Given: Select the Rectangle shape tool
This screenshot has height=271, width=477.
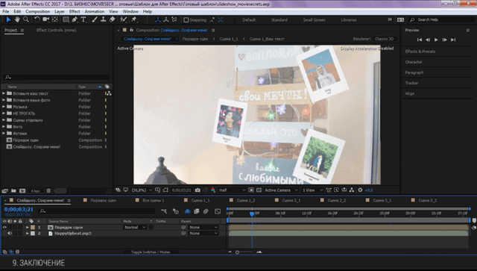Looking at the screenshot, I should click(66, 19).
